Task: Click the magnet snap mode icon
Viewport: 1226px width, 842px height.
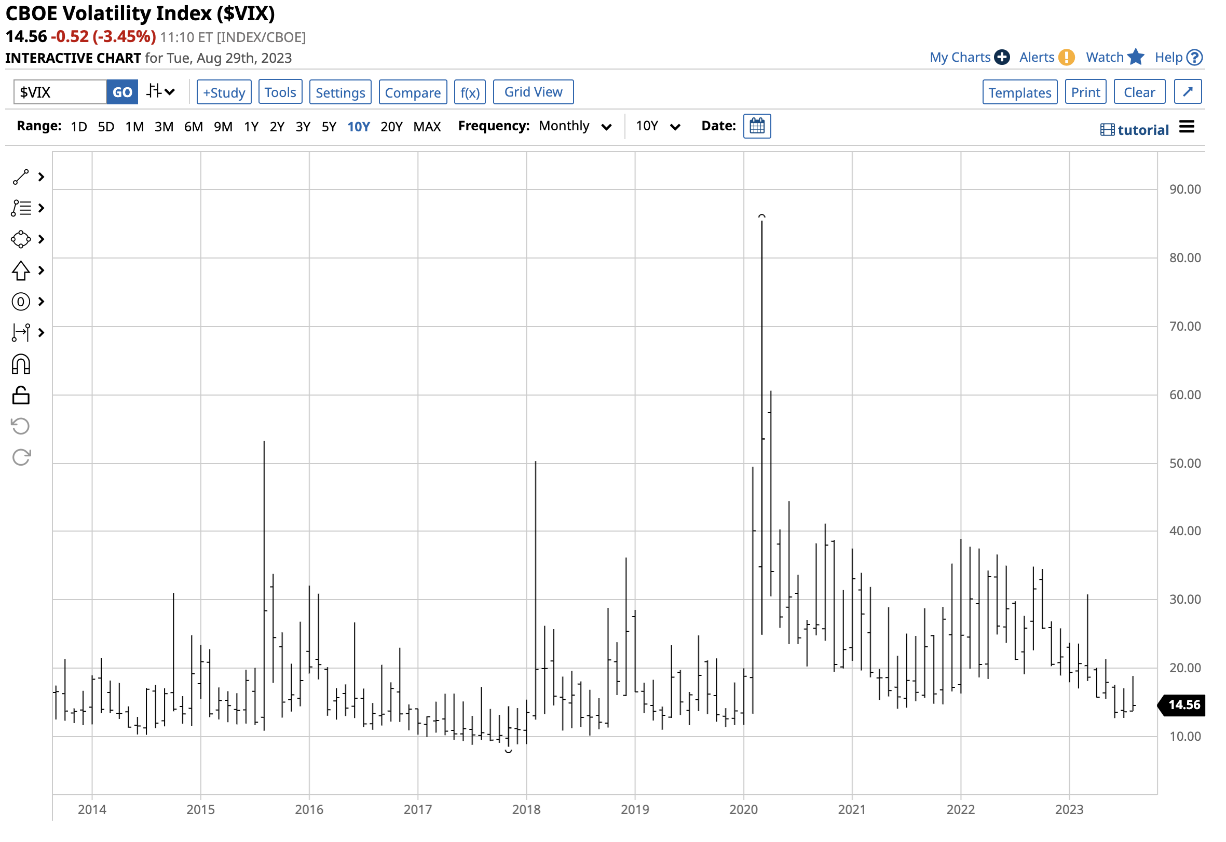Action: [21, 365]
